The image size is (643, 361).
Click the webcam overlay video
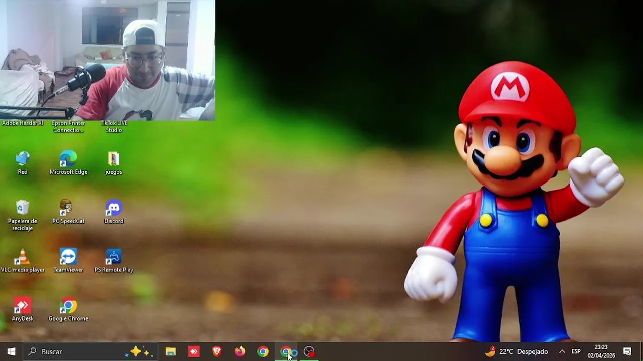[108, 60]
